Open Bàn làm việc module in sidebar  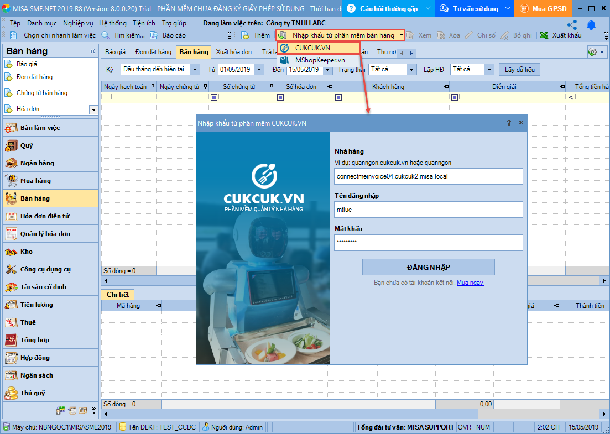point(50,128)
